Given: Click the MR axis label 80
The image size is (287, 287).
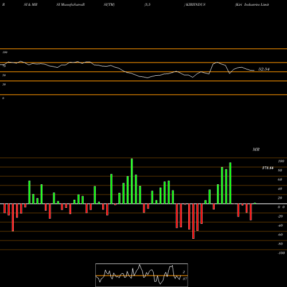Looking at the screenshot, I should click(280, 170).
